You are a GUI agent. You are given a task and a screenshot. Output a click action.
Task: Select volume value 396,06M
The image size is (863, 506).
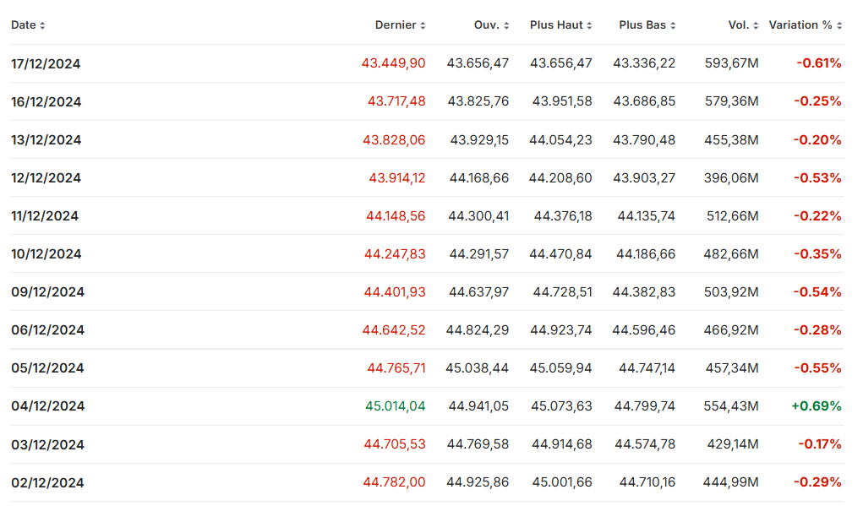pos(731,177)
